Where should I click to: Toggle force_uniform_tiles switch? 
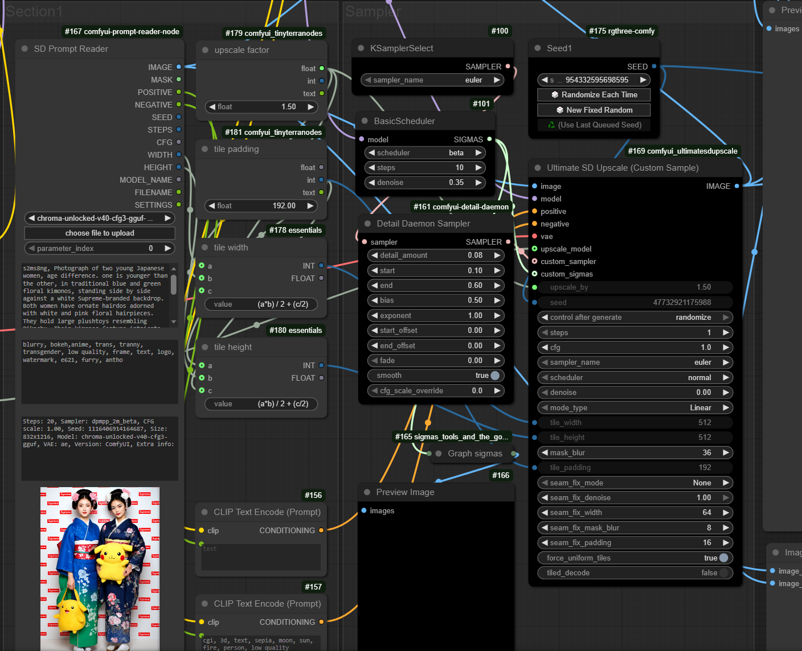pos(724,558)
